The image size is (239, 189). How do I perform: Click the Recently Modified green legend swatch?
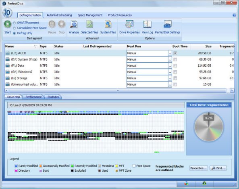pos(73,166)
